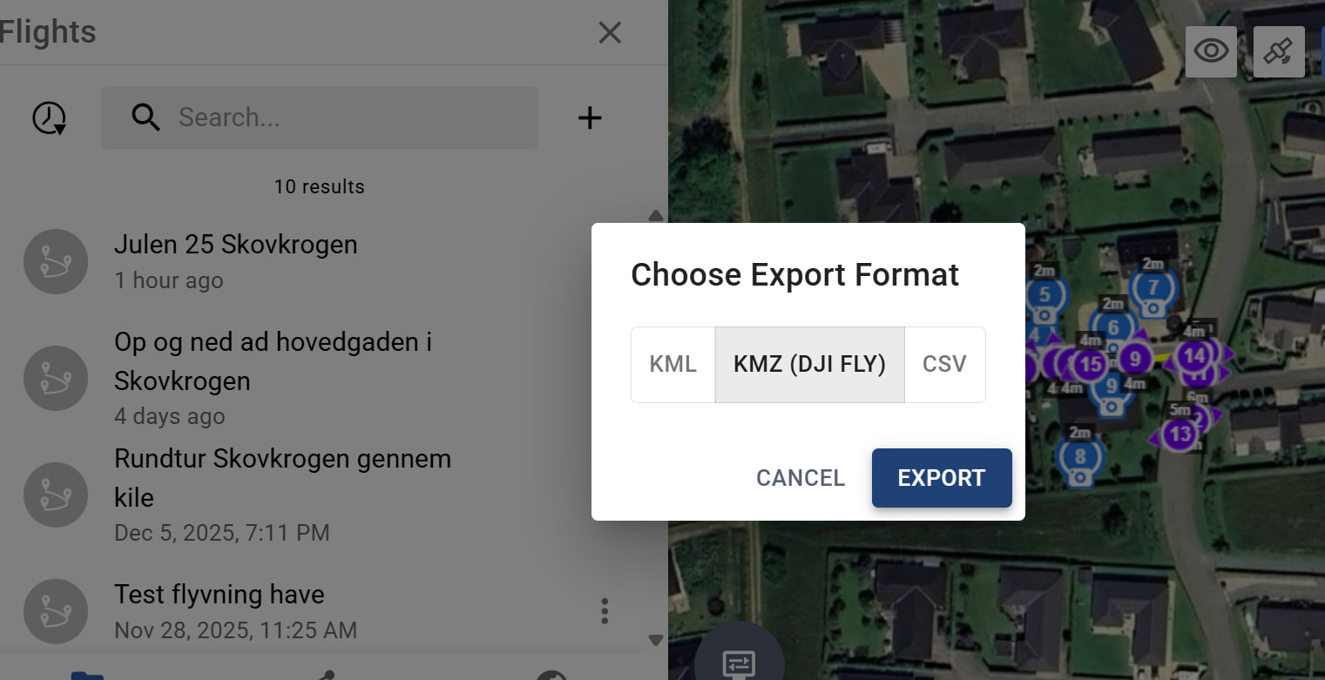Close the Flights panel
This screenshot has height=680, width=1325.
point(610,33)
